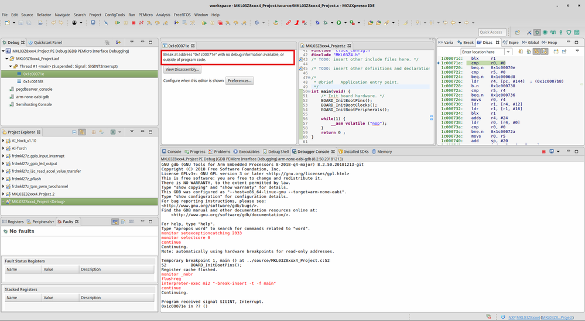Click the New file toolbar icon

[7, 23]
